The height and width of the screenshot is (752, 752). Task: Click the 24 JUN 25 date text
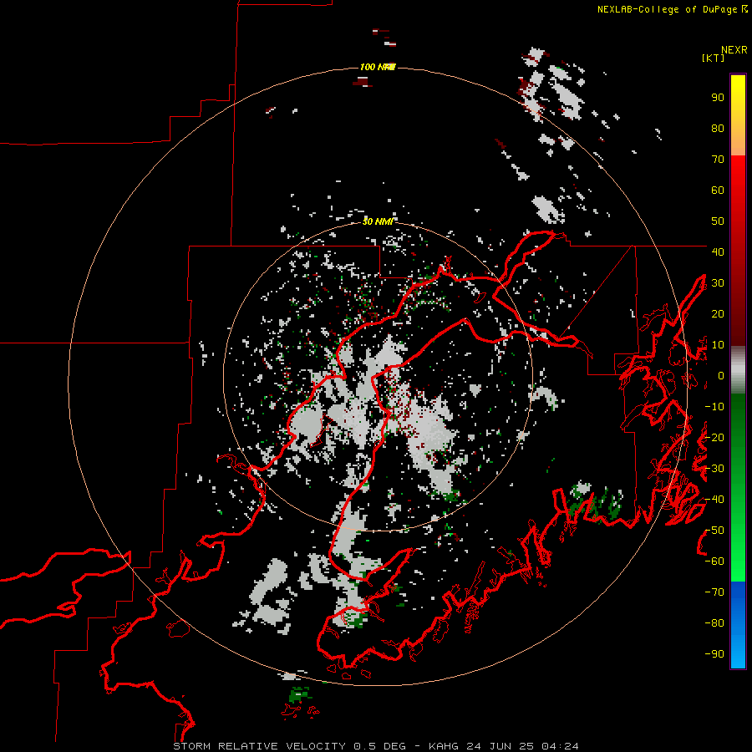coord(500,746)
